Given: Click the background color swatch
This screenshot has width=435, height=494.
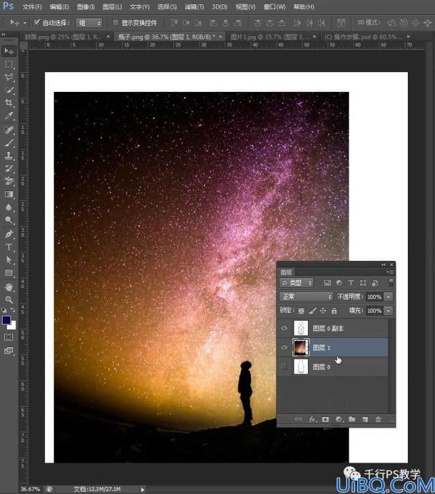Looking at the screenshot, I should (x=12, y=326).
